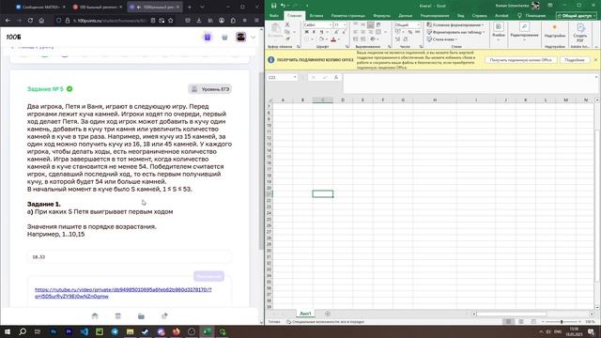Undo last action in Excel
Screen dimensions: 601x338
click(x=283, y=6)
